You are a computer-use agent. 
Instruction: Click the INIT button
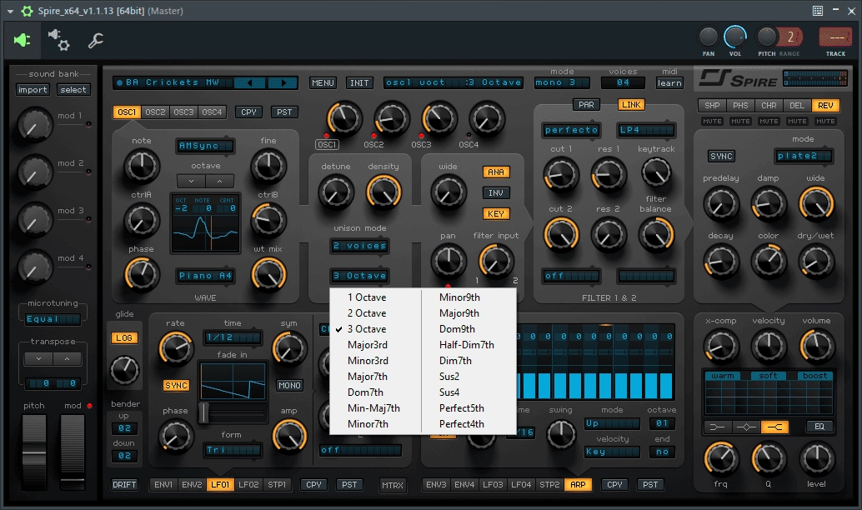click(359, 83)
